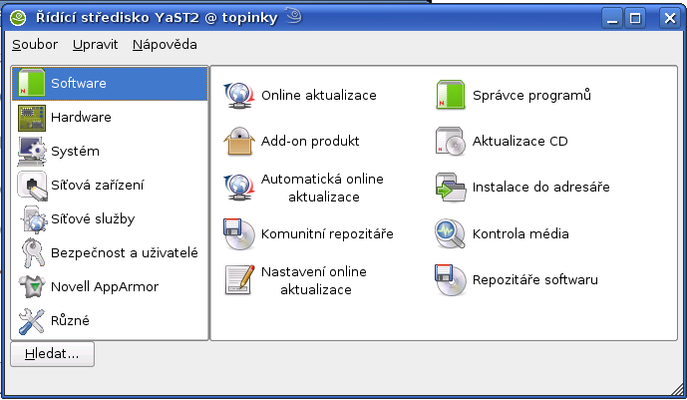Open the Soubor menu
The width and height of the screenshot is (687, 400).
(35, 45)
